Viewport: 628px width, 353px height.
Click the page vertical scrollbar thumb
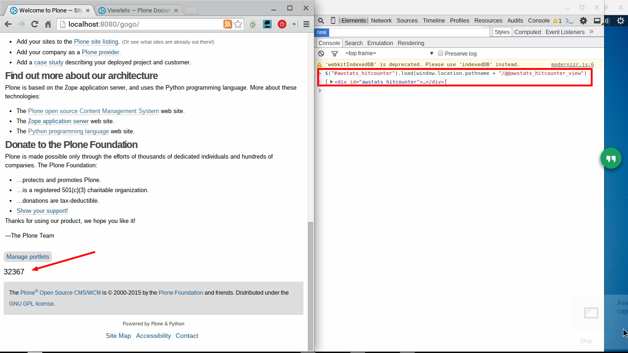coord(310,286)
